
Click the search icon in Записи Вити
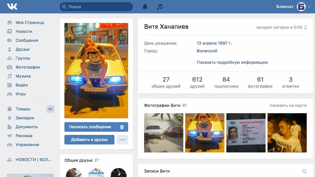304,171
